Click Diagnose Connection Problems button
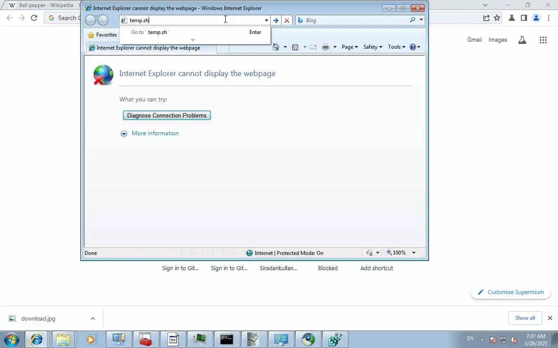This screenshot has width=558, height=348. point(167,115)
